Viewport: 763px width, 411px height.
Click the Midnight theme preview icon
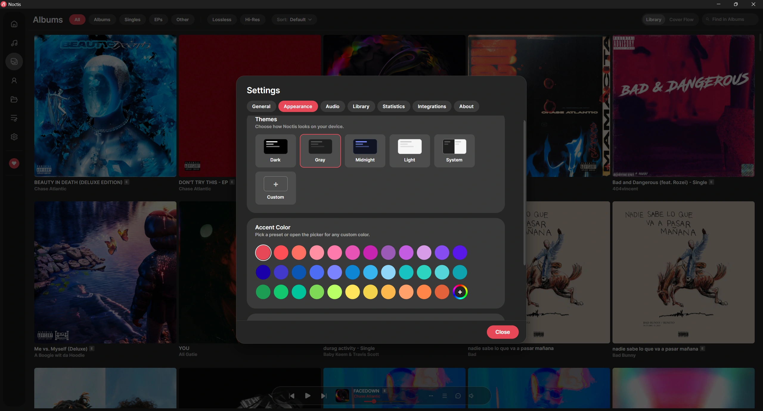[365, 147]
